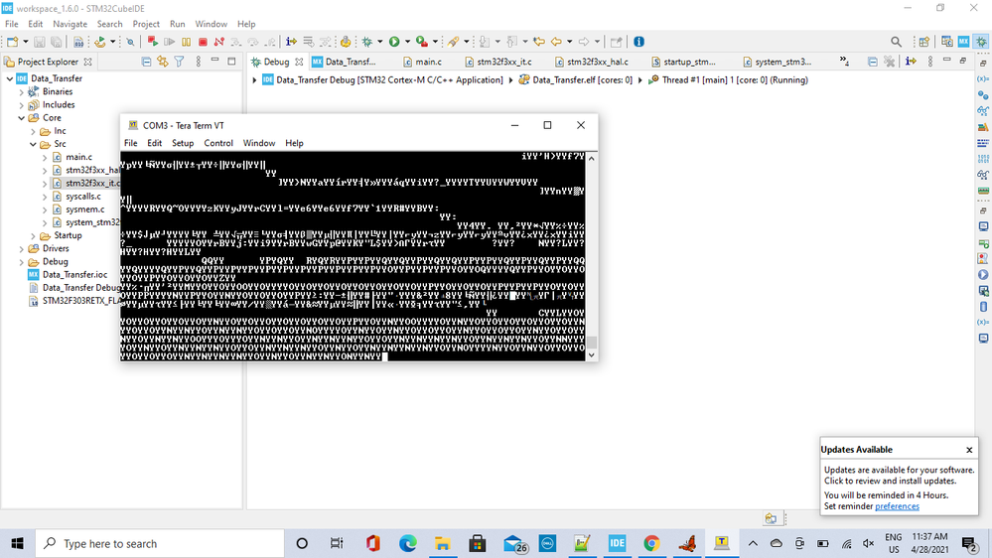Open dropdown arrow next to Debug icon

[x=379, y=42]
